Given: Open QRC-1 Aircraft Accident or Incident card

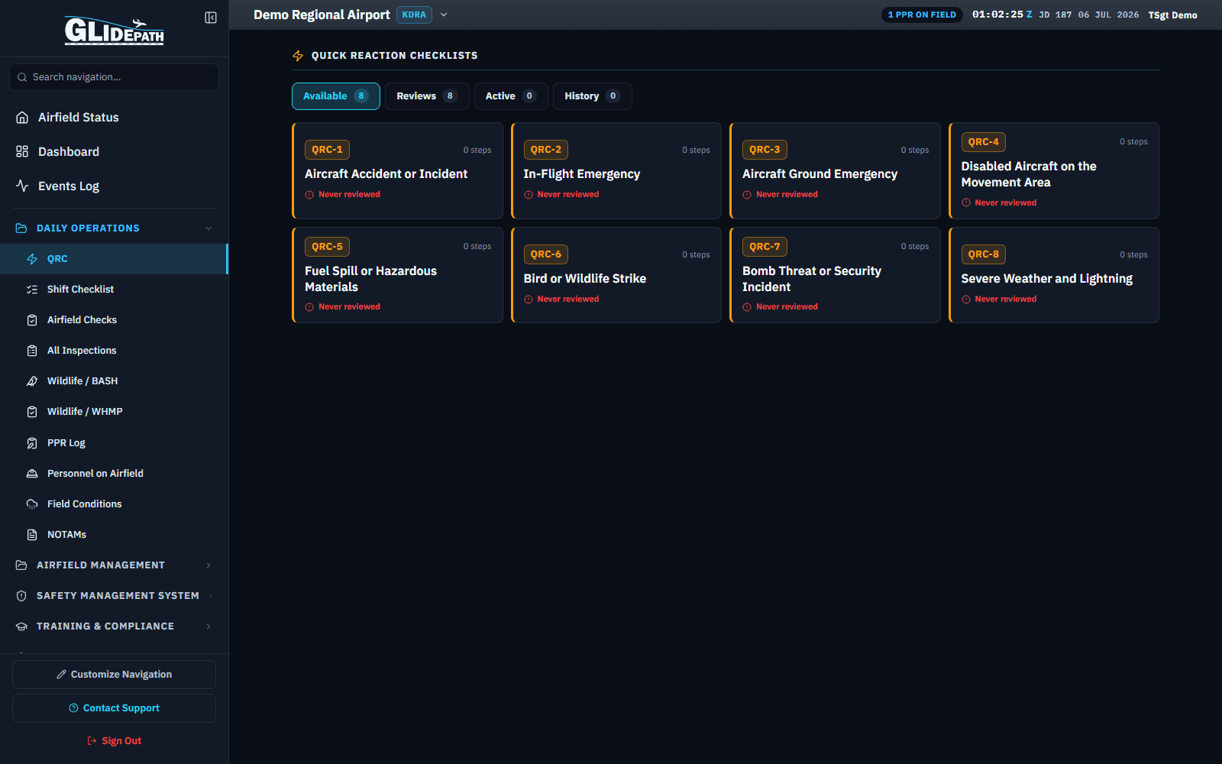Looking at the screenshot, I should pyautogui.click(x=397, y=171).
